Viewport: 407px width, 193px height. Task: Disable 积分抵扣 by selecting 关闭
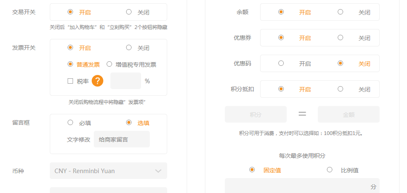click(x=341, y=89)
